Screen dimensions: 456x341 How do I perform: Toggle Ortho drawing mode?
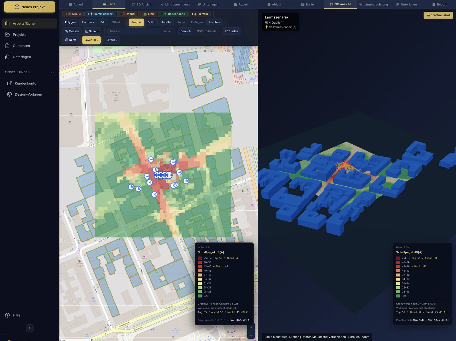151,22
